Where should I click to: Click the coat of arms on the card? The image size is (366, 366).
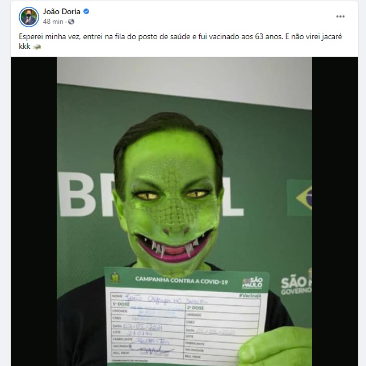coord(115,277)
